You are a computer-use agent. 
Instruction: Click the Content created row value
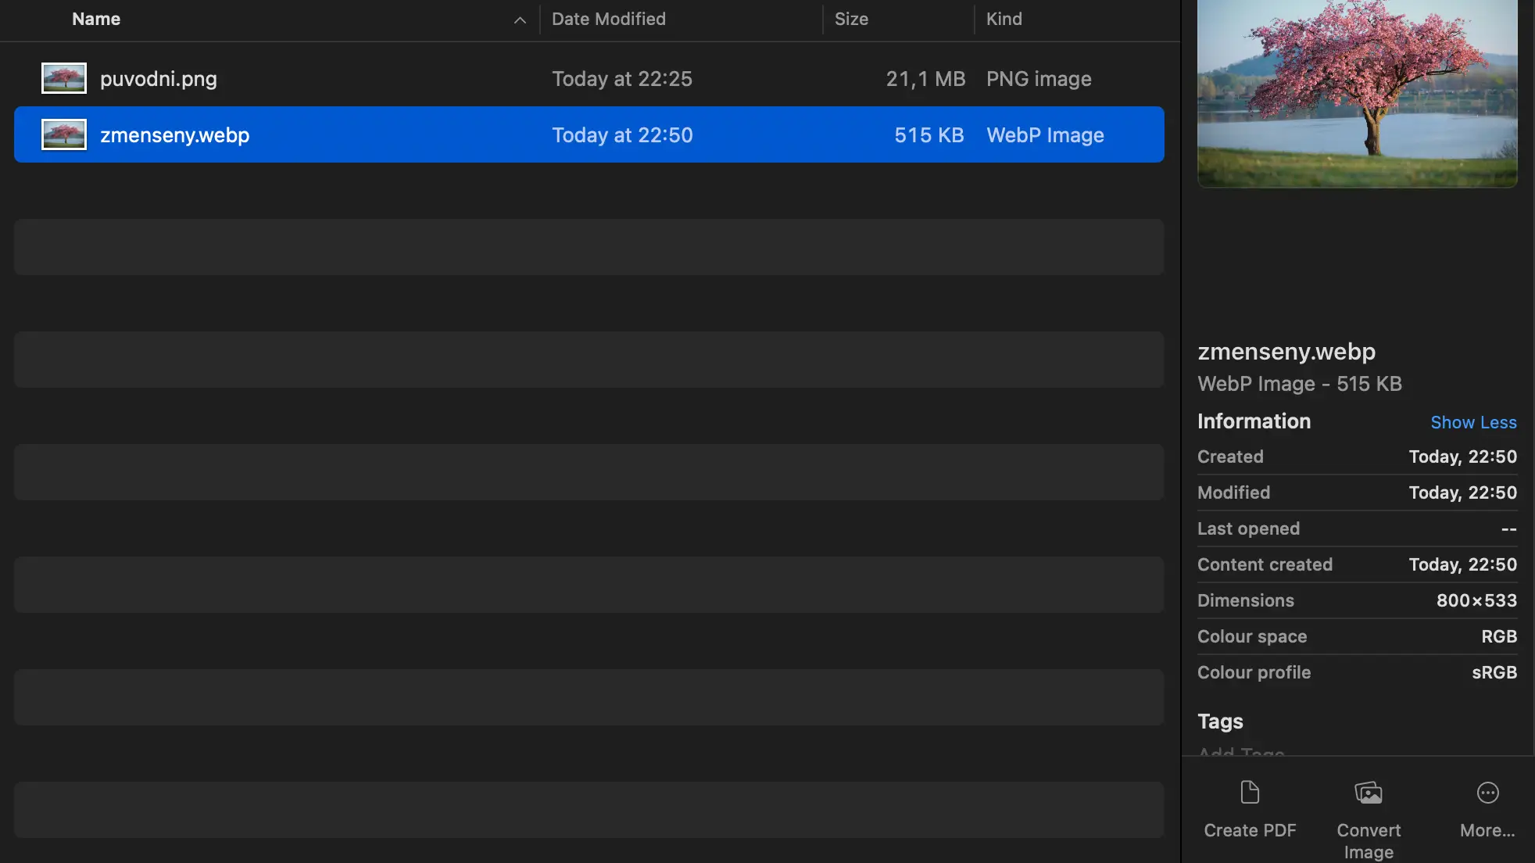1462,564
